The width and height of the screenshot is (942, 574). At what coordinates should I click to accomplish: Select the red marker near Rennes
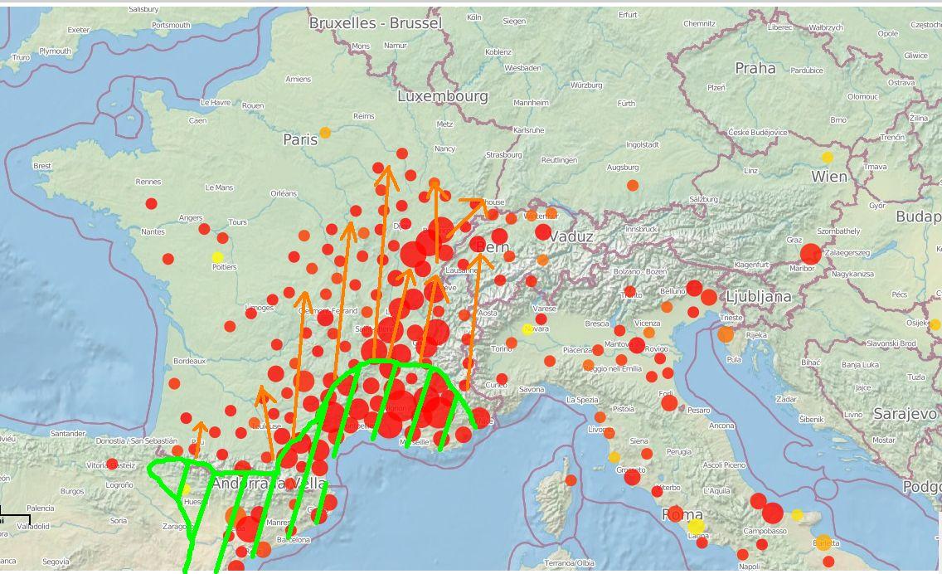(x=151, y=203)
